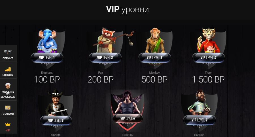Click the highlighted VIP LEVEL 6 badge

[x=127, y=118]
